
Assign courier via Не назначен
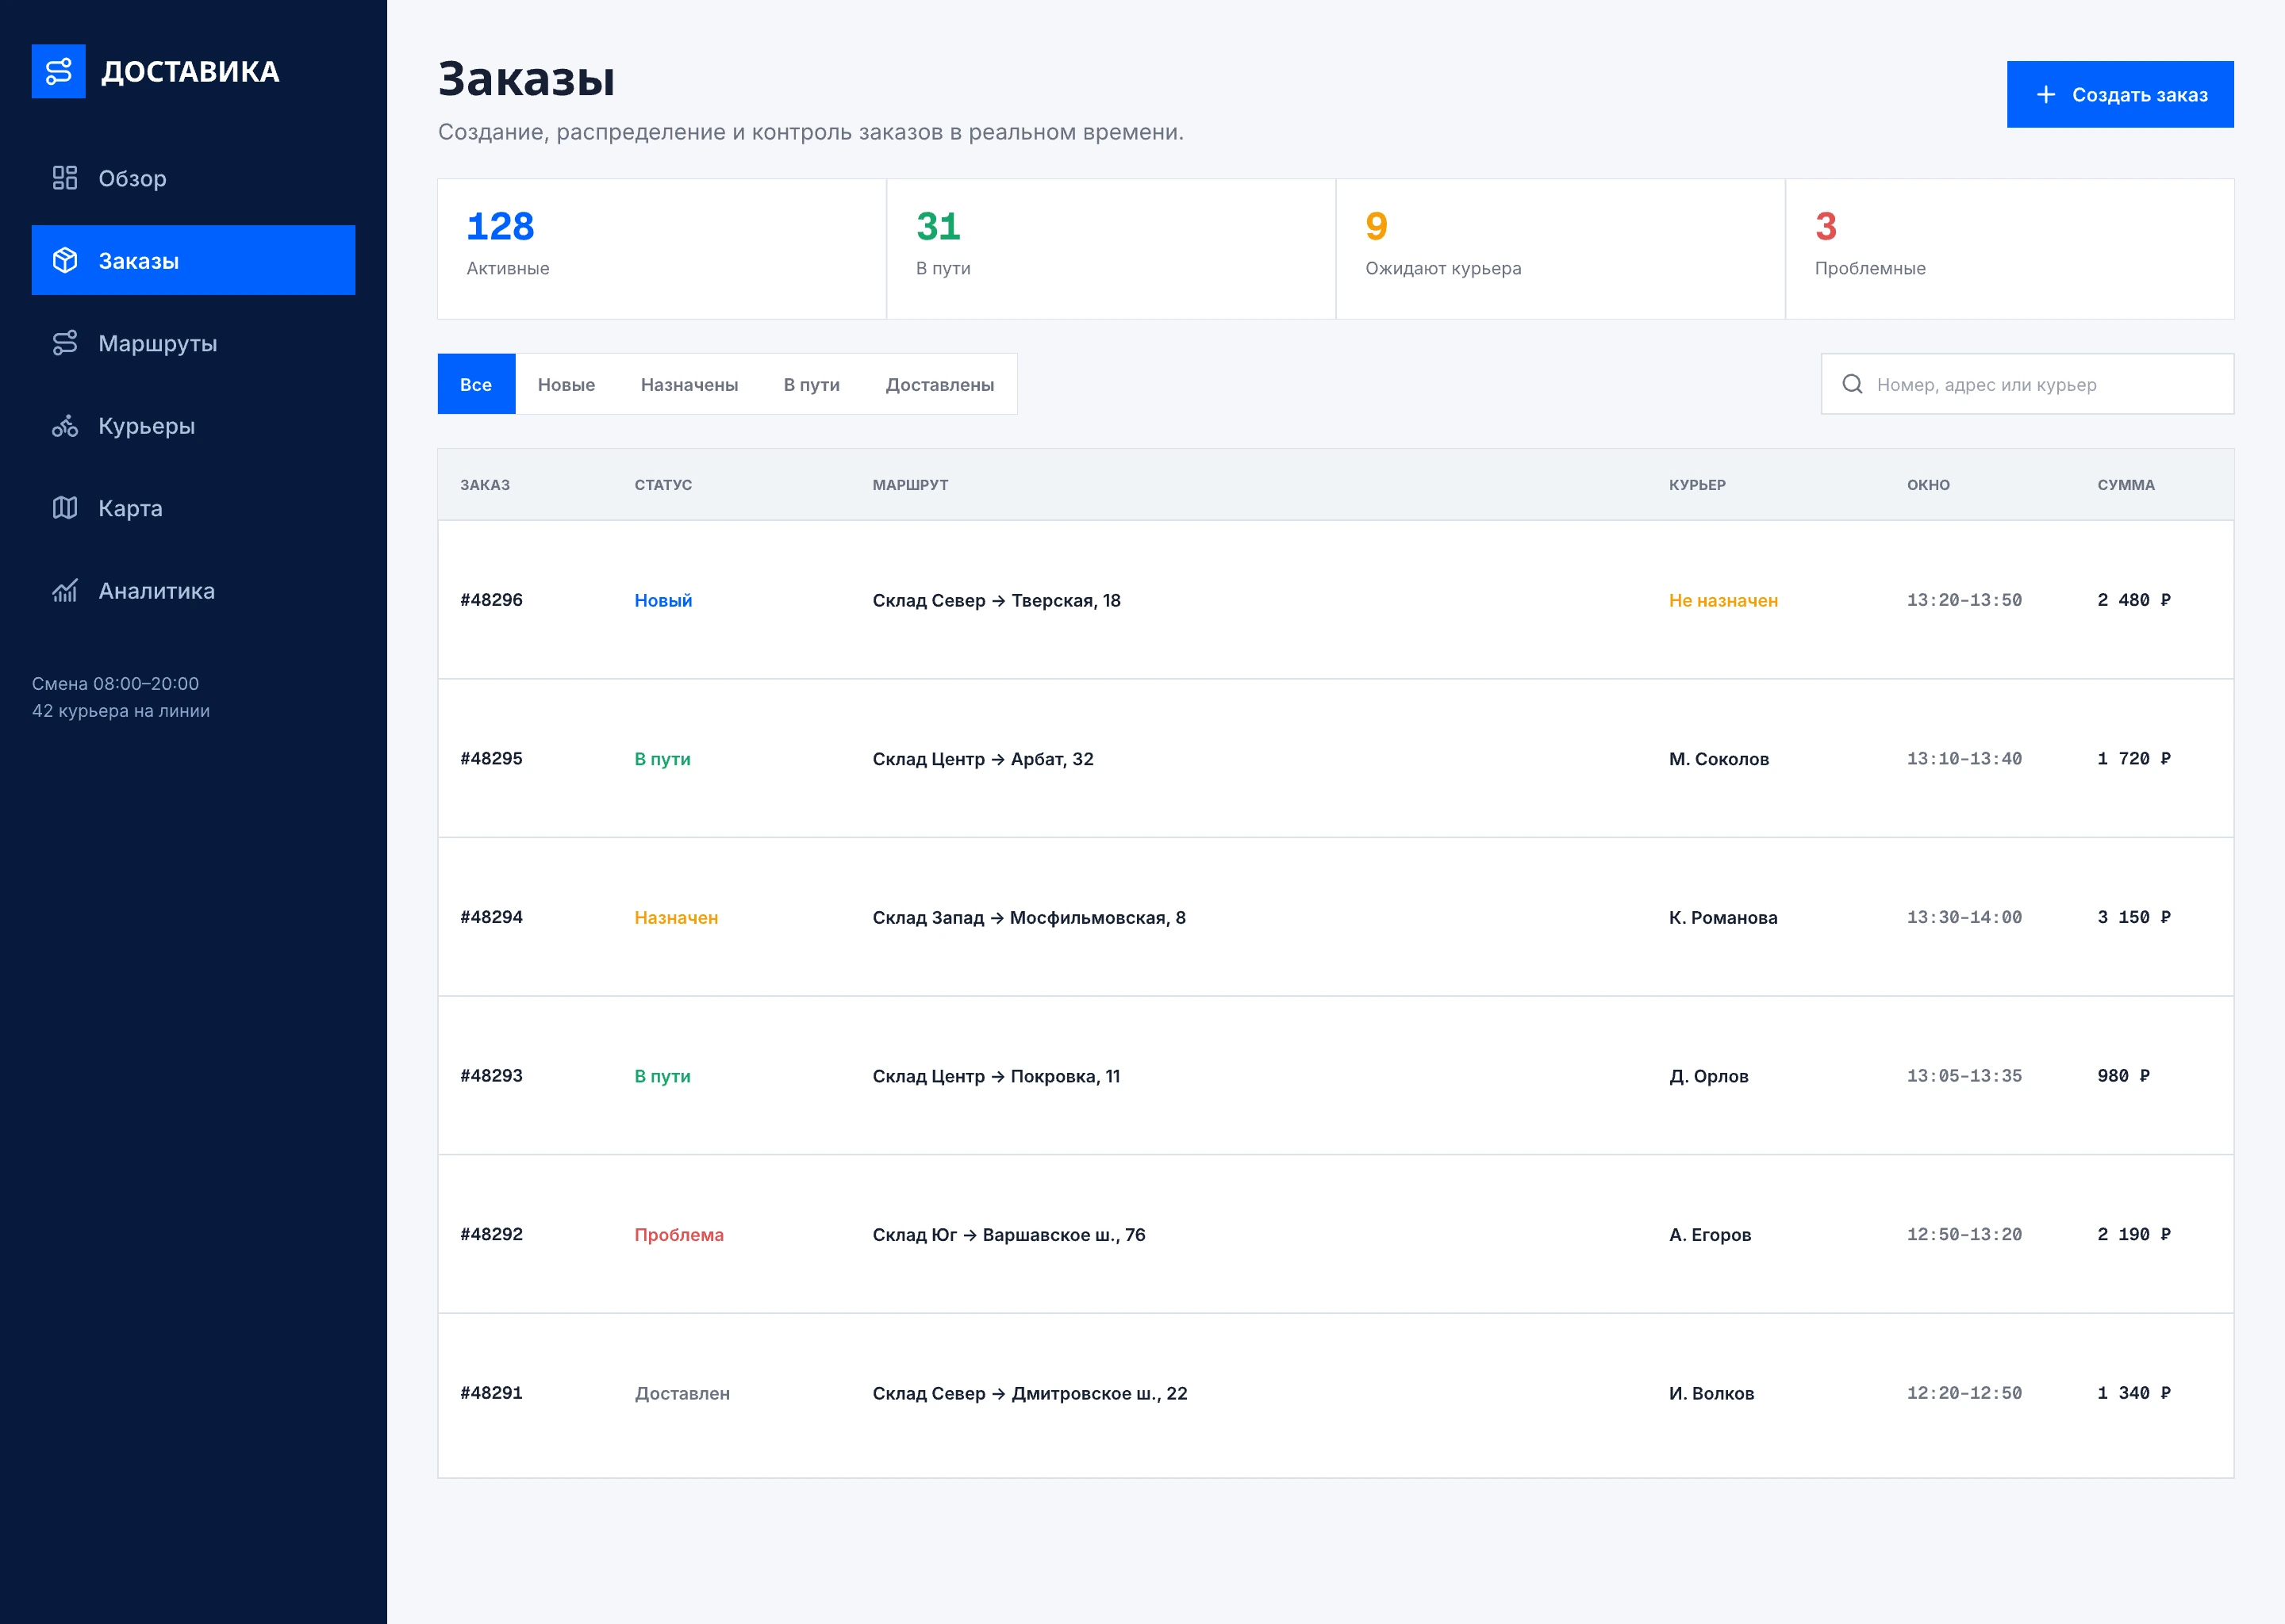coord(1722,600)
